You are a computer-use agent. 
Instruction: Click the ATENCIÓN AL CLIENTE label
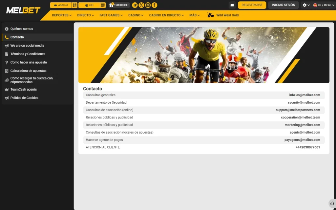[103, 147]
